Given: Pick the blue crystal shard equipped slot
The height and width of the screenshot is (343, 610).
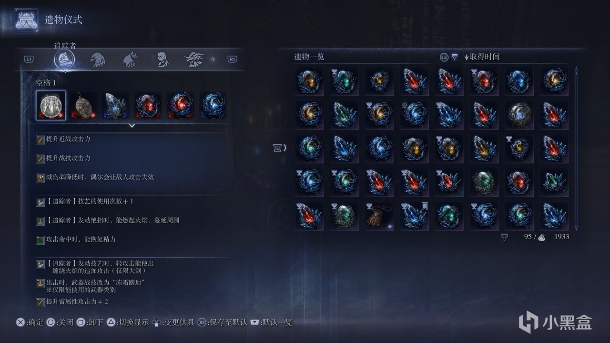Looking at the screenshot, I should 116,105.
